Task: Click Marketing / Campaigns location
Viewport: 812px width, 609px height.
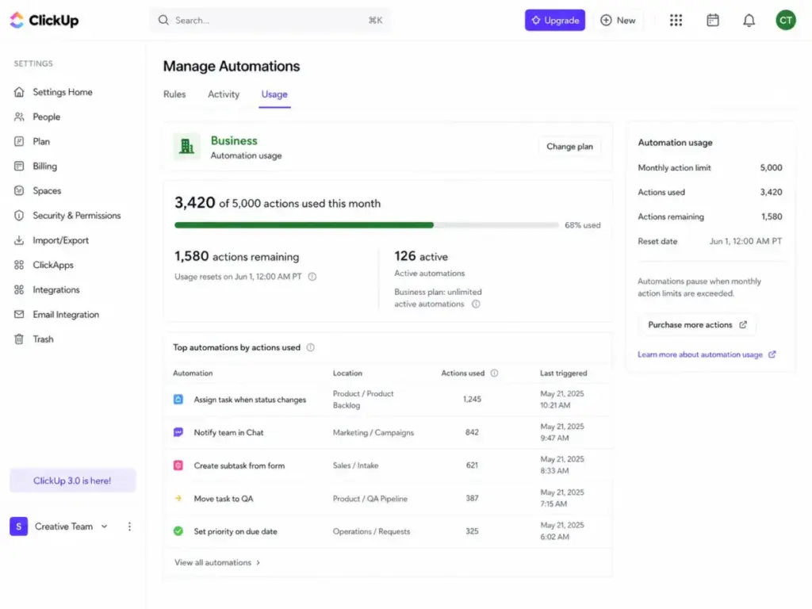Action: [373, 432]
